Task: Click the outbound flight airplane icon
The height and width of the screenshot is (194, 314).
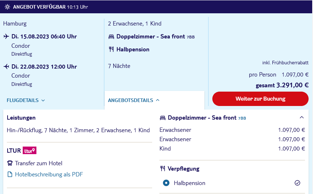Action: point(6,36)
